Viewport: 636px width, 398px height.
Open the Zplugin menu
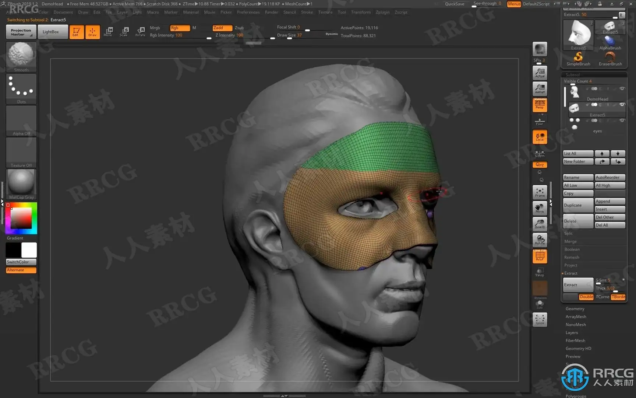tap(382, 12)
